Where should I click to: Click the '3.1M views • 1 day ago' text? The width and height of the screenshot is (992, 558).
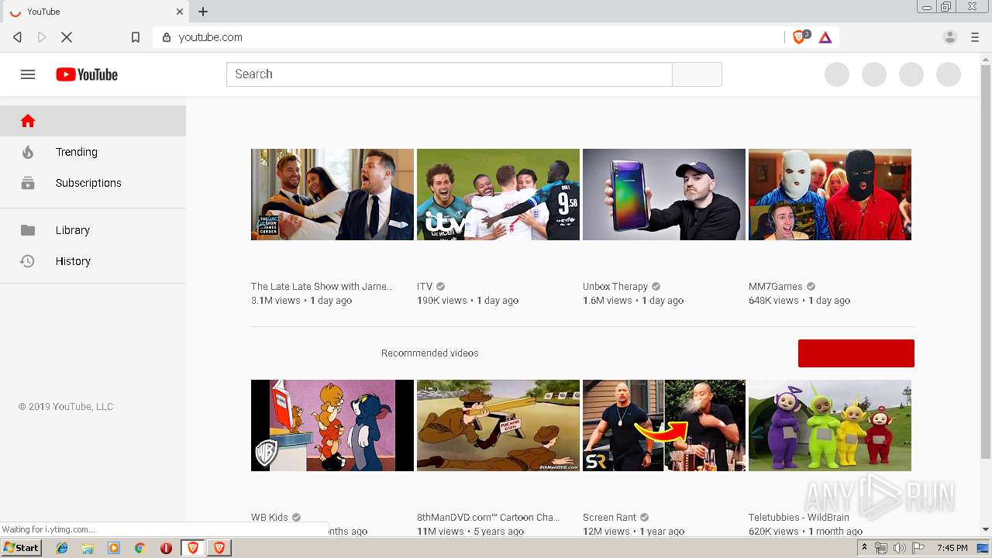click(301, 301)
